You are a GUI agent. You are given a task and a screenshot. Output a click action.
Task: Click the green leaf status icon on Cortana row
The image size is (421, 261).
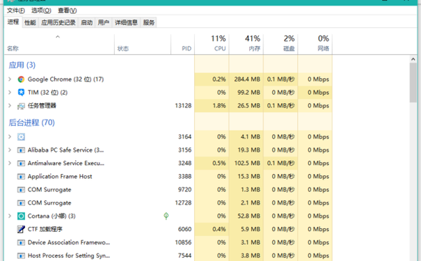point(166,216)
